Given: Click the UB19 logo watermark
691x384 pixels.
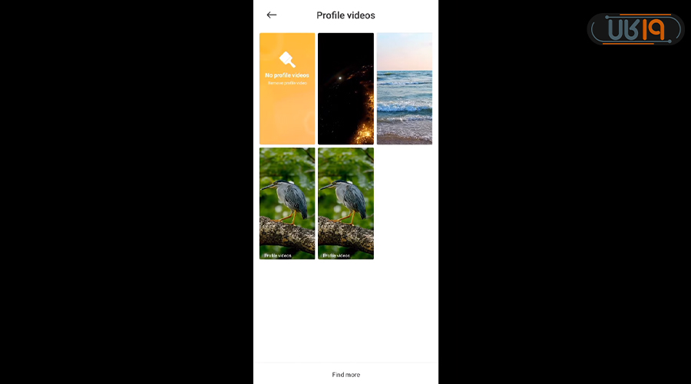Looking at the screenshot, I should [x=636, y=29].
